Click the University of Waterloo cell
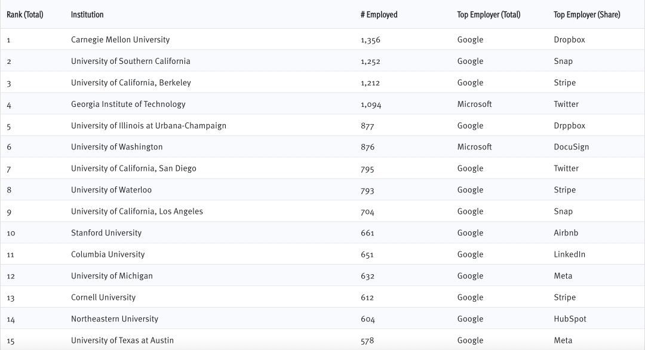The height and width of the screenshot is (350, 645). [111, 190]
